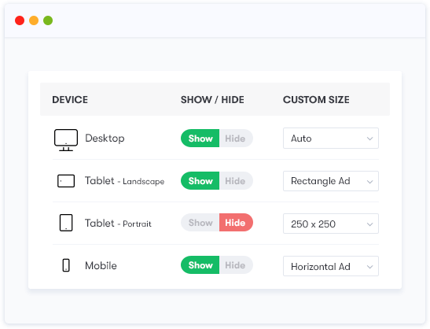The image size is (430, 329).
Task: Click the red Hide button for Tablet Portrait
Action: (236, 223)
